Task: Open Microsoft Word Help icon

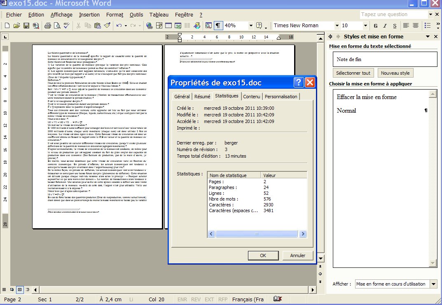Action: (259, 26)
